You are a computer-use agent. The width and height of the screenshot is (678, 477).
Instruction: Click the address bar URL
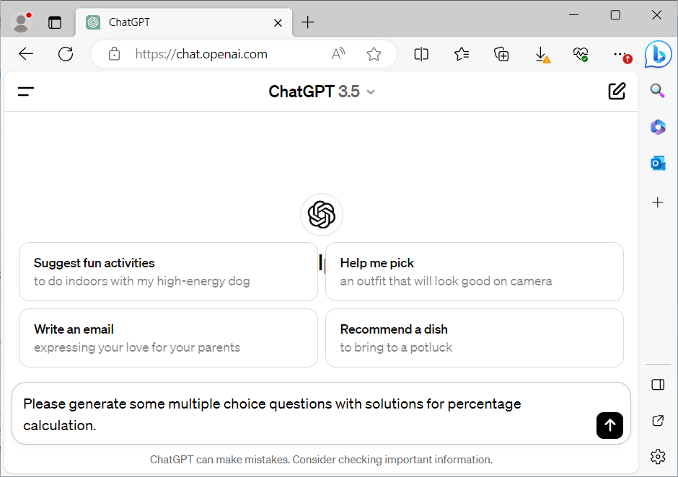pos(201,54)
